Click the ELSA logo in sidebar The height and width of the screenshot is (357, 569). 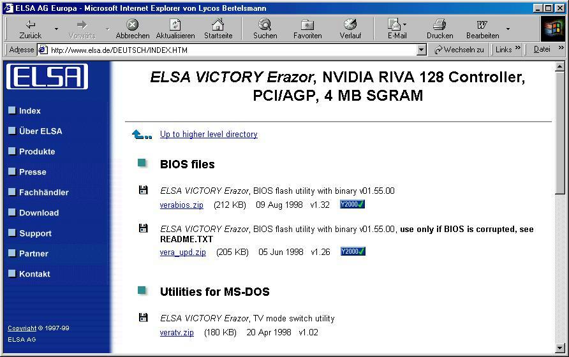point(47,76)
